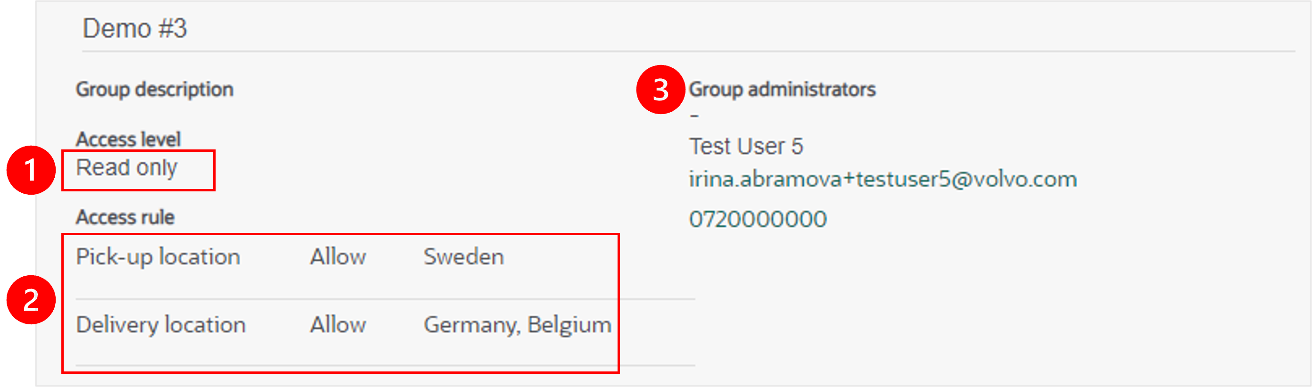The height and width of the screenshot is (387, 1312).
Task: Click the Group description label
Action: 154,90
